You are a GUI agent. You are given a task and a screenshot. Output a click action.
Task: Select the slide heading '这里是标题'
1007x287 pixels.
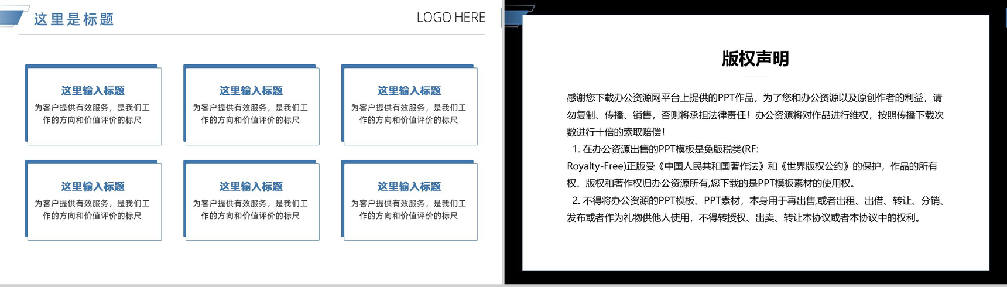(x=74, y=19)
